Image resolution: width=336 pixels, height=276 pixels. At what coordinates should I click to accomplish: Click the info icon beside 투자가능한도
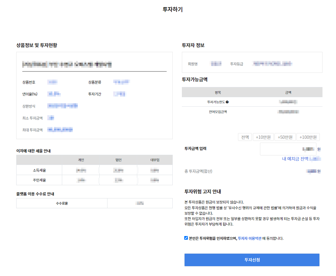point(227,102)
